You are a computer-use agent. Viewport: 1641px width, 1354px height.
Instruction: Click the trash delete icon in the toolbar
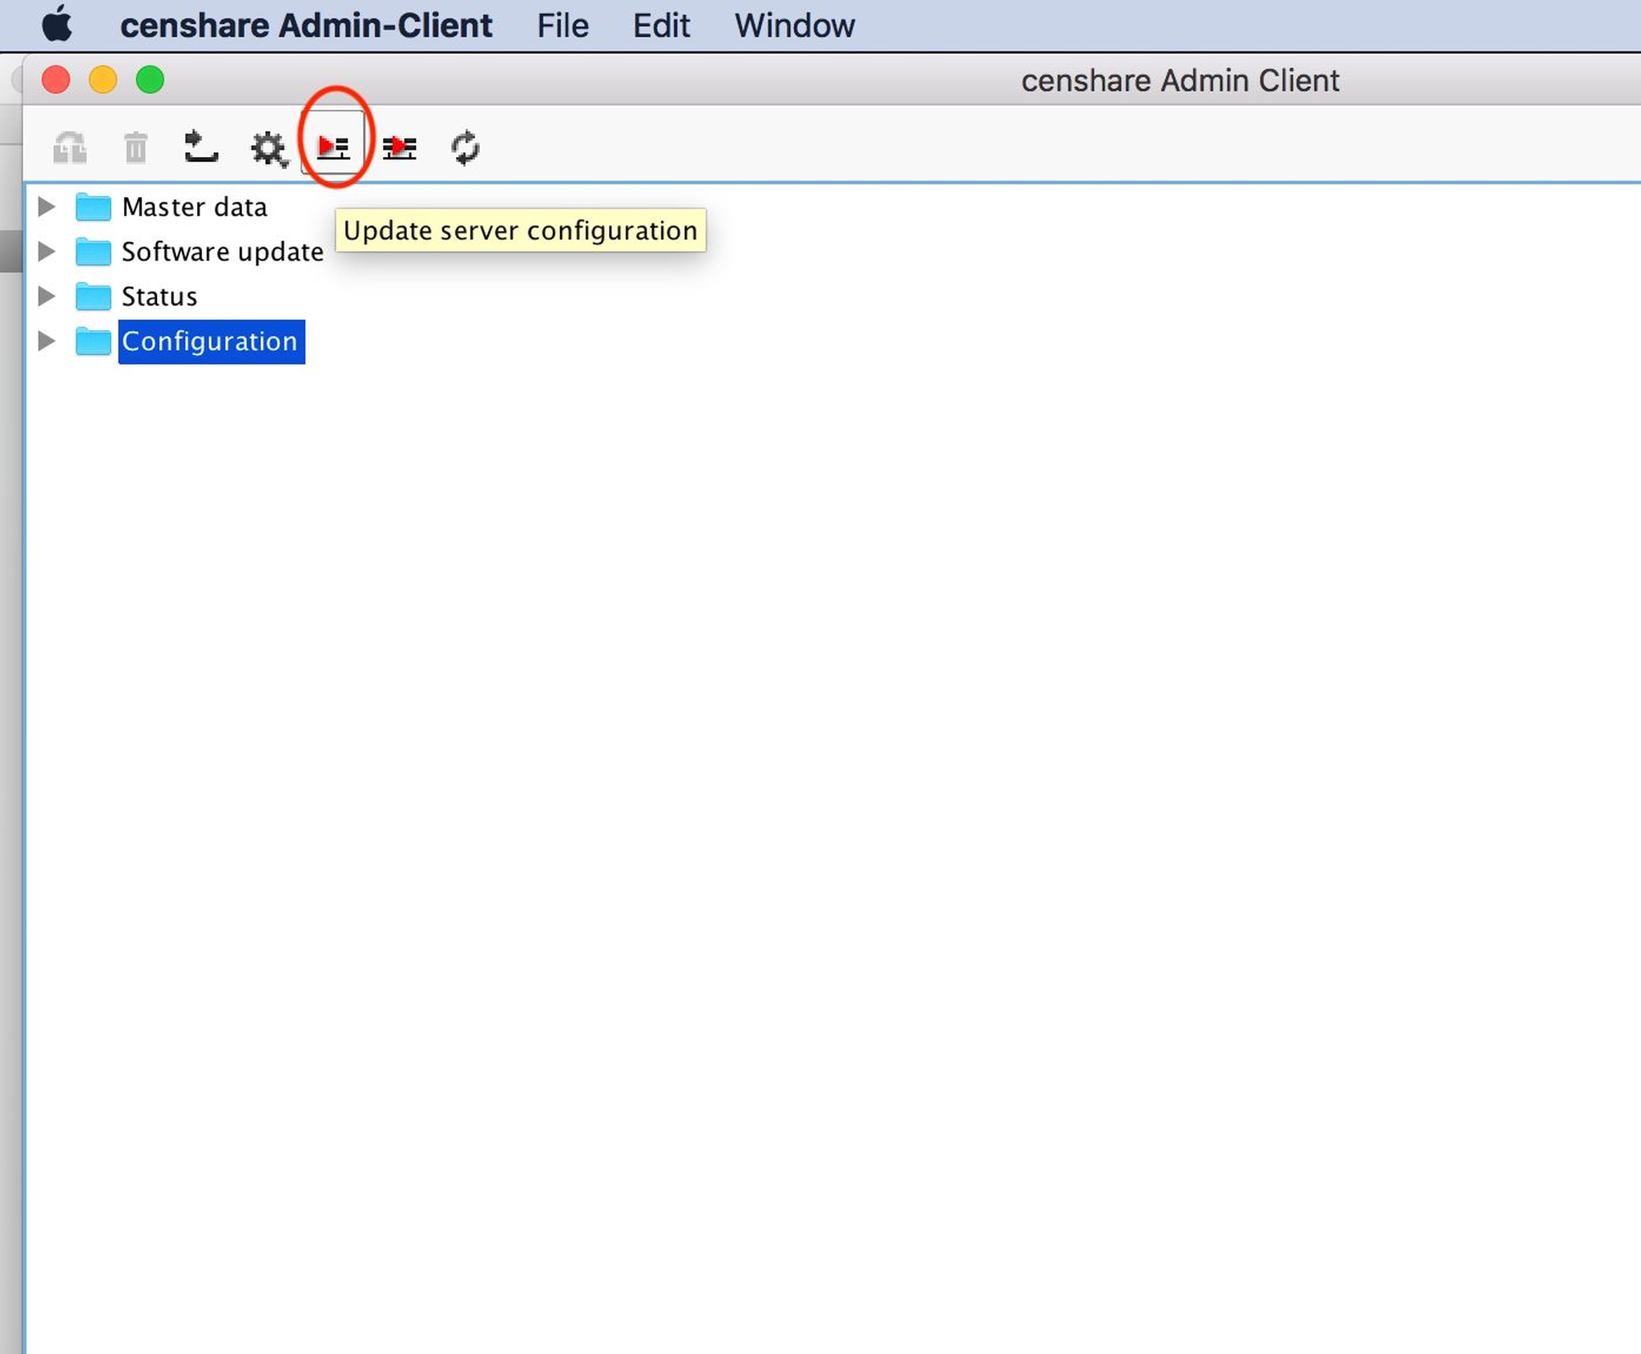pos(135,147)
